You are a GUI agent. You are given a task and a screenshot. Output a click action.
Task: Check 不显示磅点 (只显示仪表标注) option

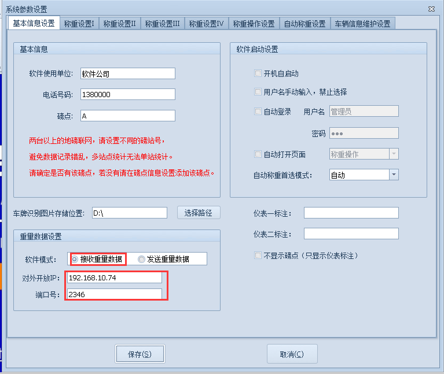pos(258,255)
